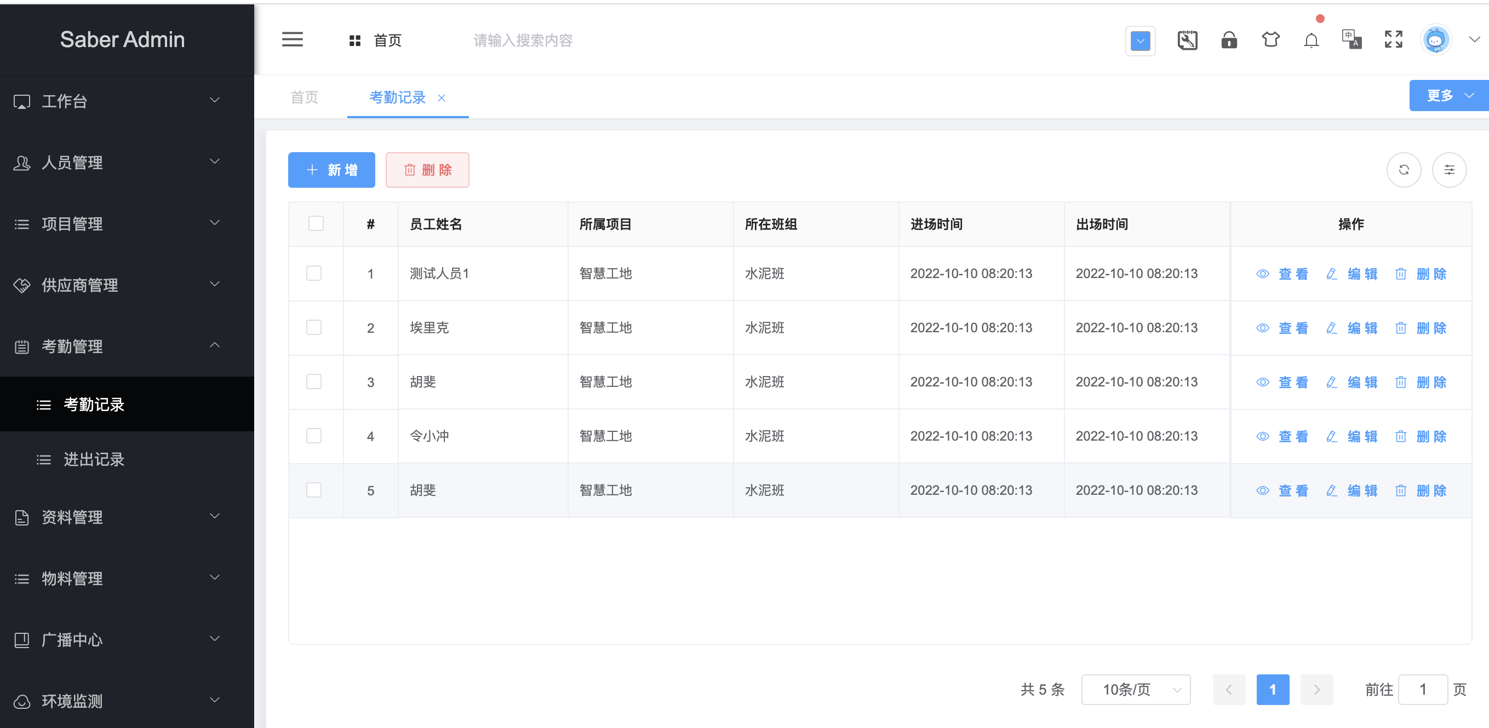Image resolution: width=1489 pixels, height=728 pixels.
Task: Click the user avatar image
Action: 1436,41
